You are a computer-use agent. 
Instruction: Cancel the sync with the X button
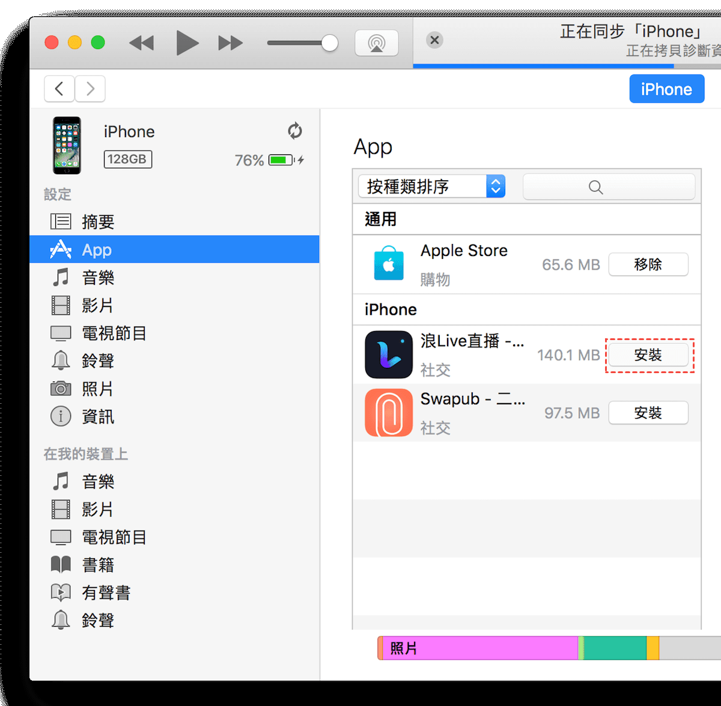tap(434, 40)
